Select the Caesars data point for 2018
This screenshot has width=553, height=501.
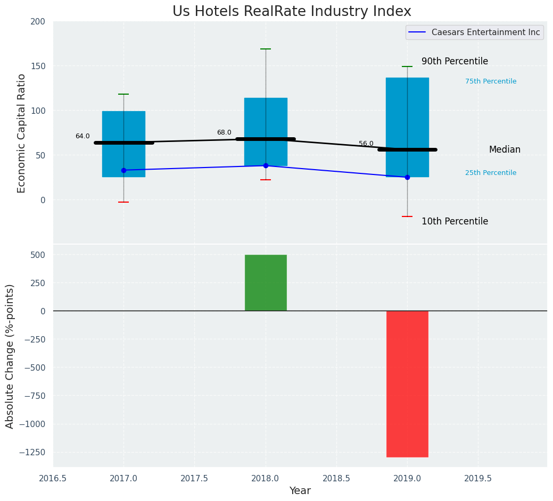(266, 165)
